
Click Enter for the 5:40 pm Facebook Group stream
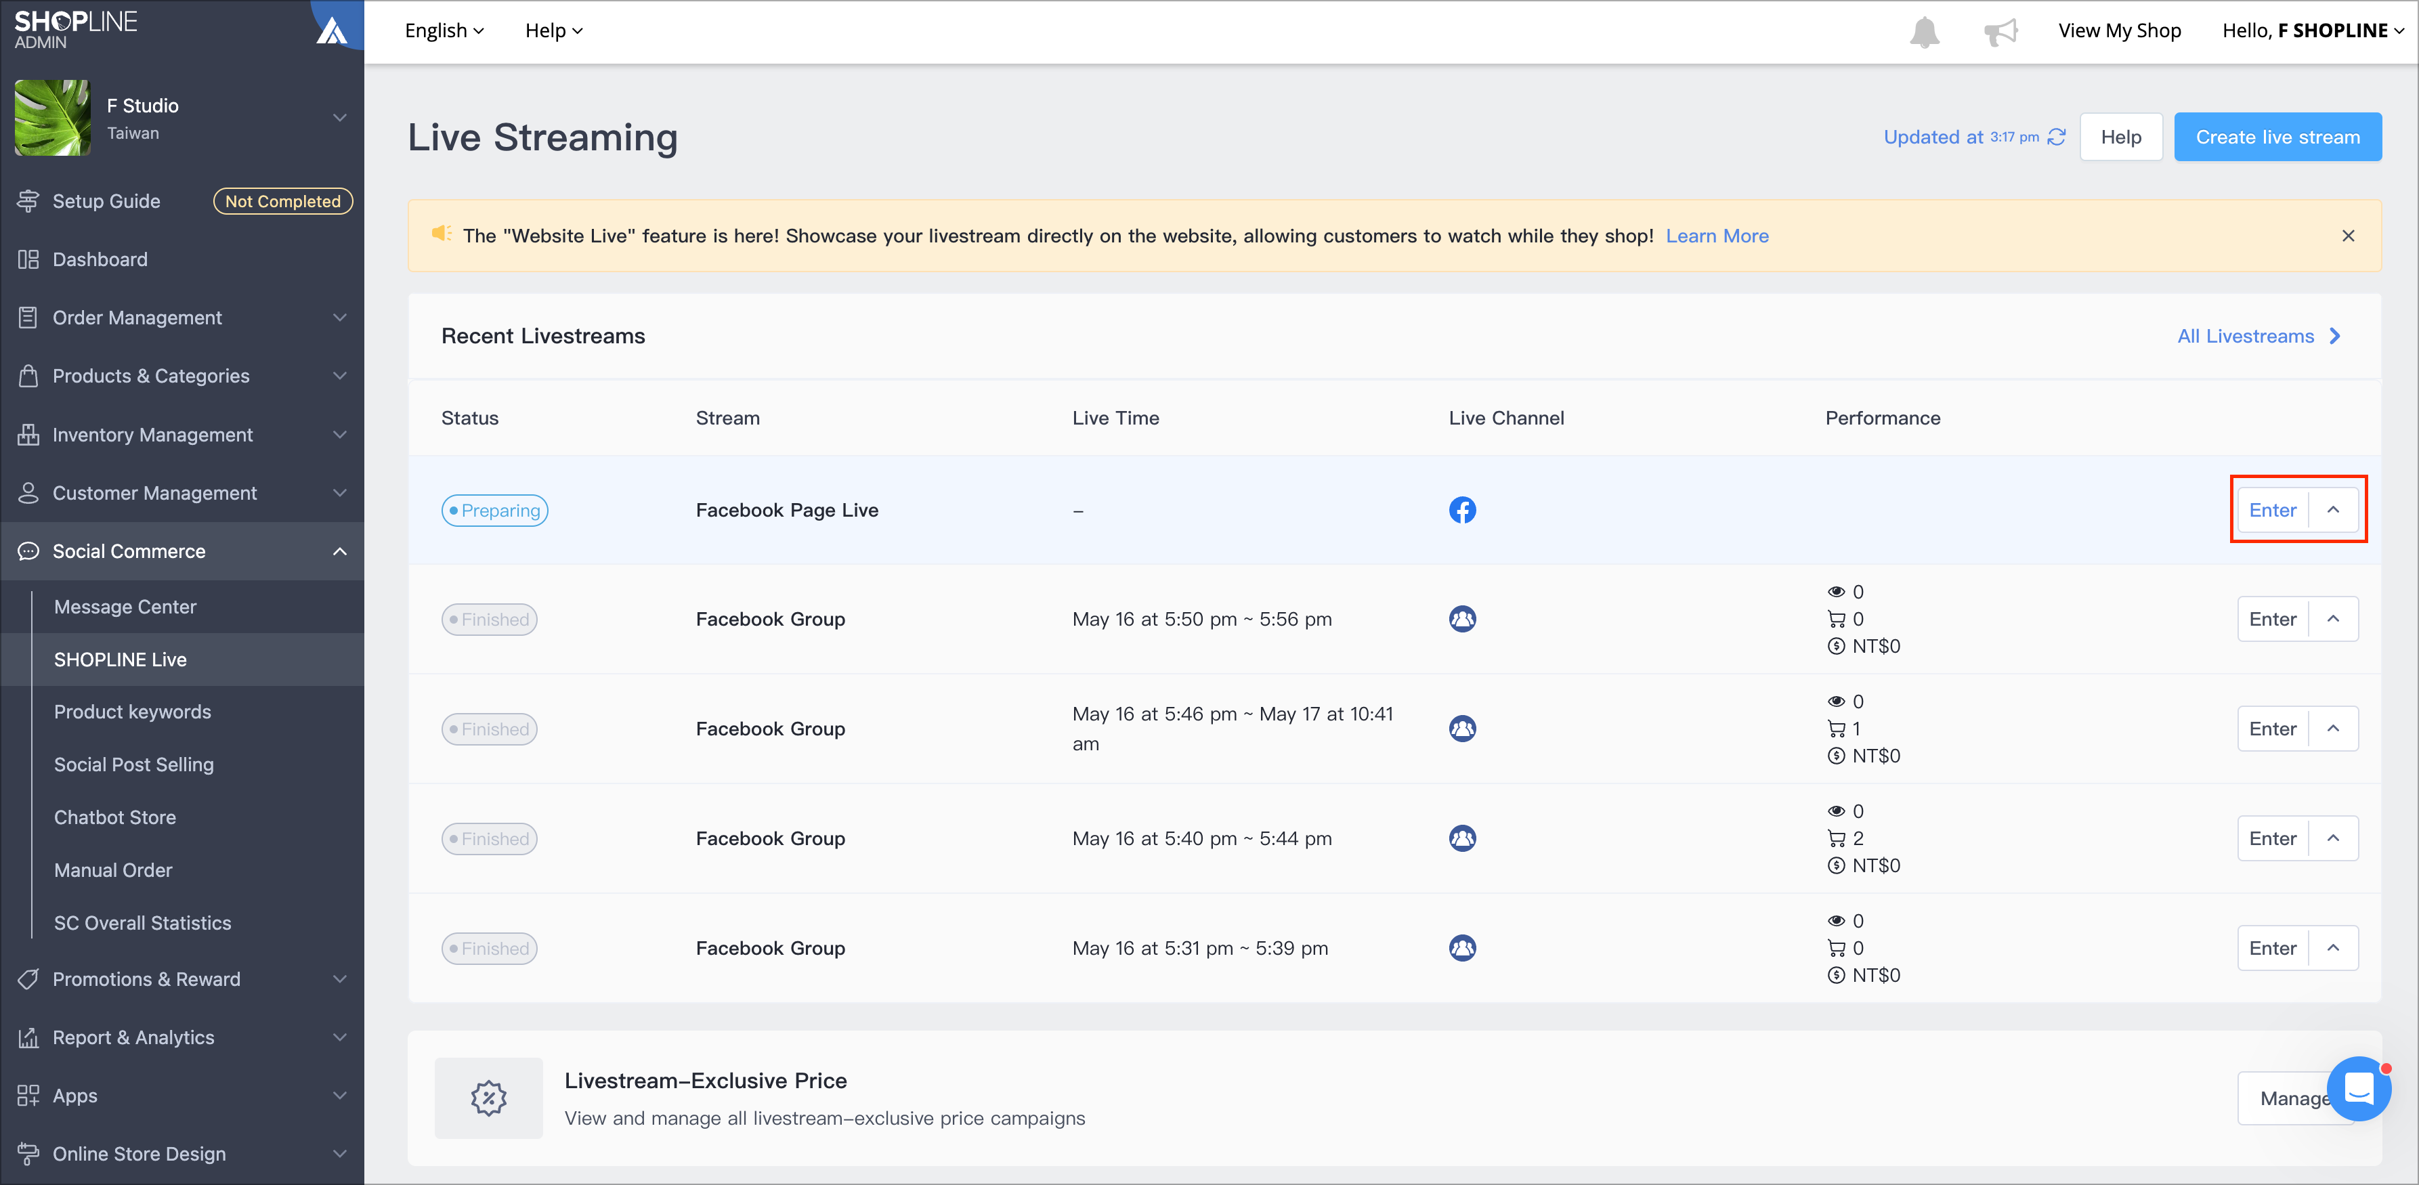pos(2273,838)
